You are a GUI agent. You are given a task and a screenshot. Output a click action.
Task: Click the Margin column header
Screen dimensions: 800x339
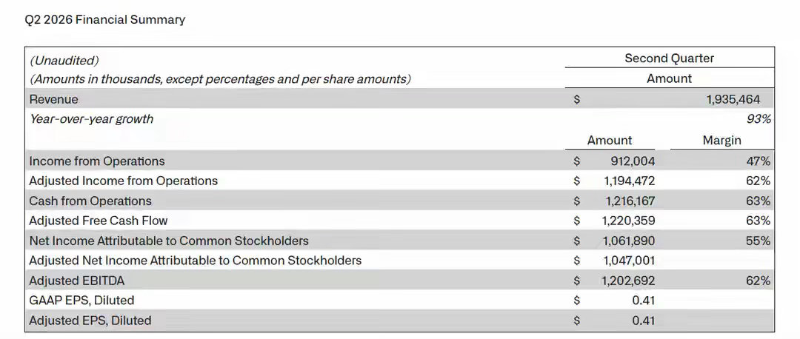tap(722, 140)
